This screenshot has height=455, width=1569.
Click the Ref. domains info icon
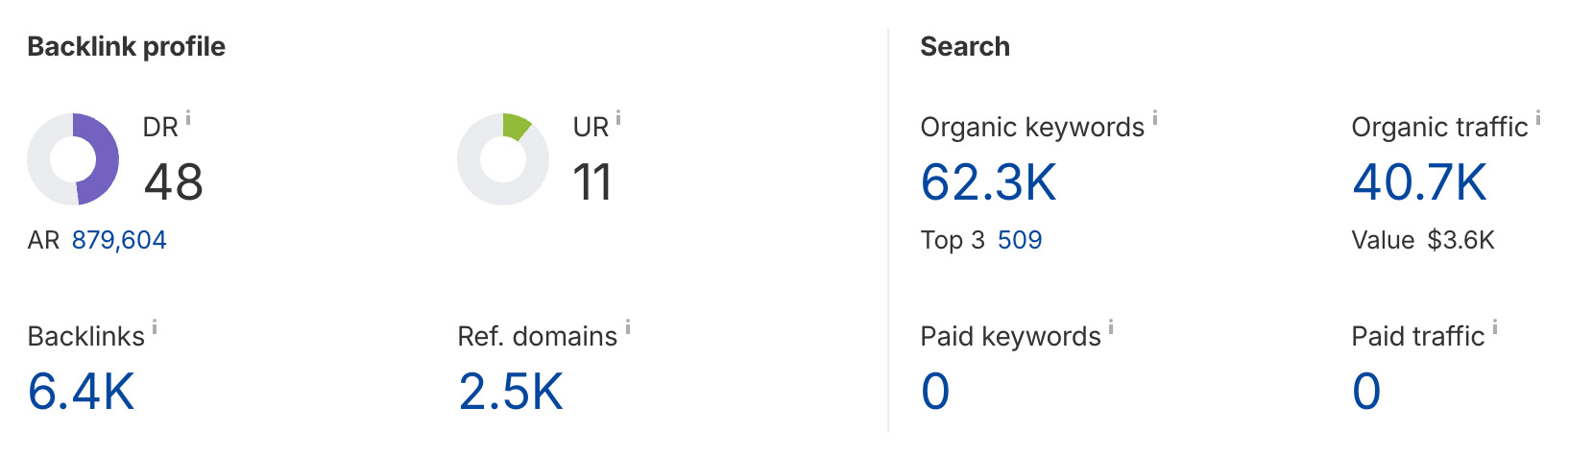point(628,327)
